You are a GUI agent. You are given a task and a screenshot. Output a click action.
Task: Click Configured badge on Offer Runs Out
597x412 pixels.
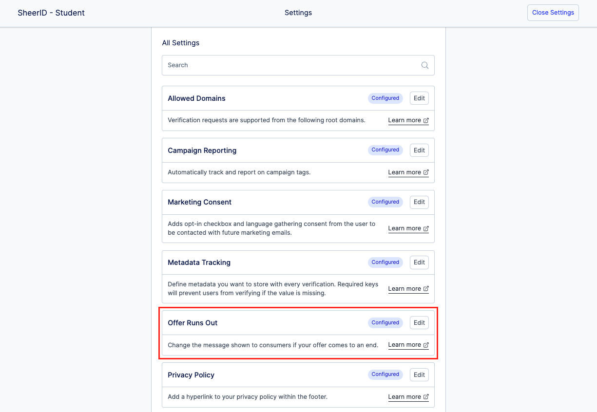coord(385,323)
